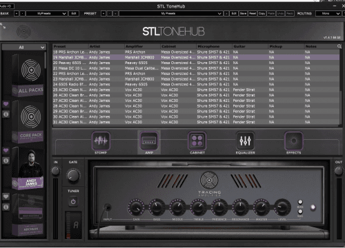Show info for the Core Pack
Screen dimensions: 345x248
(x=6, y=114)
